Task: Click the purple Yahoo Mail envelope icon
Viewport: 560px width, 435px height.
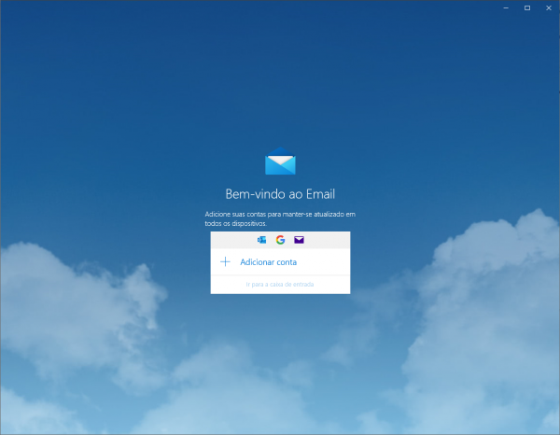Action: pyautogui.click(x=299, y=240)
